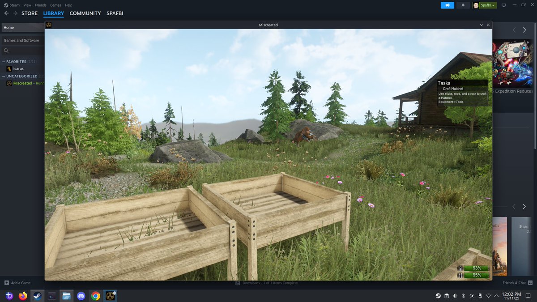Open the Friends menu

pos(41,5)
